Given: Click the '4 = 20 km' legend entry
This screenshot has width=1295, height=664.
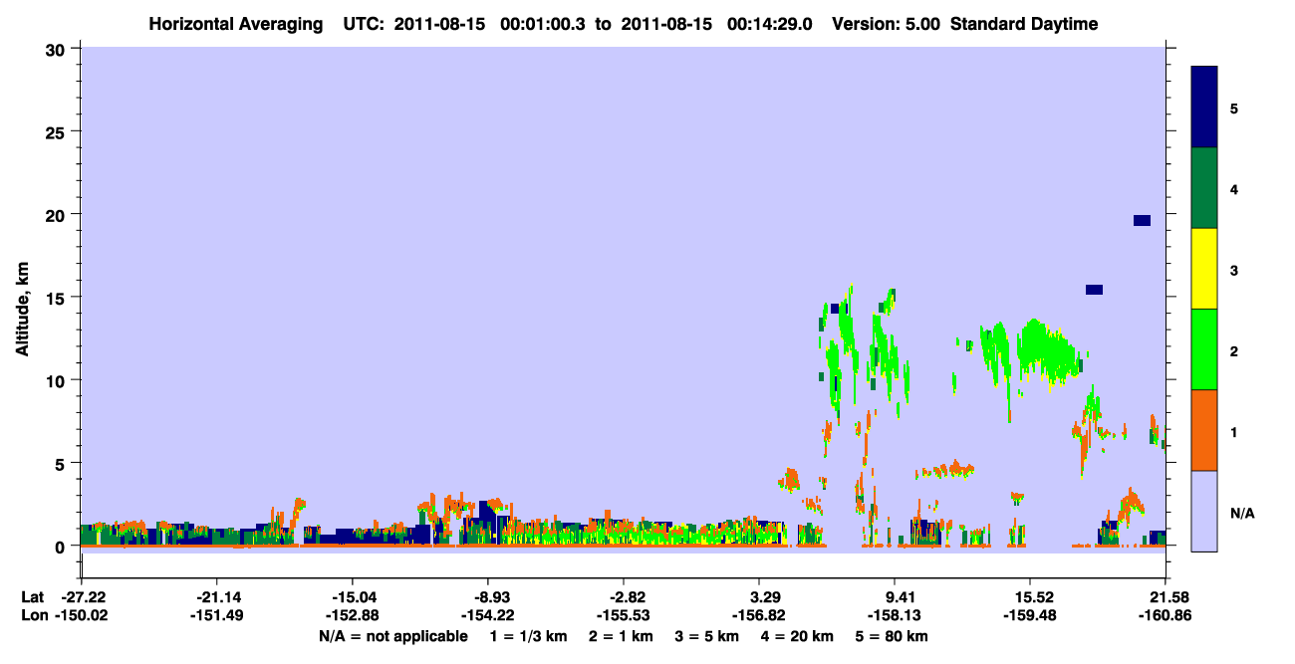Looking at the screenshot, I should [796, 636].
